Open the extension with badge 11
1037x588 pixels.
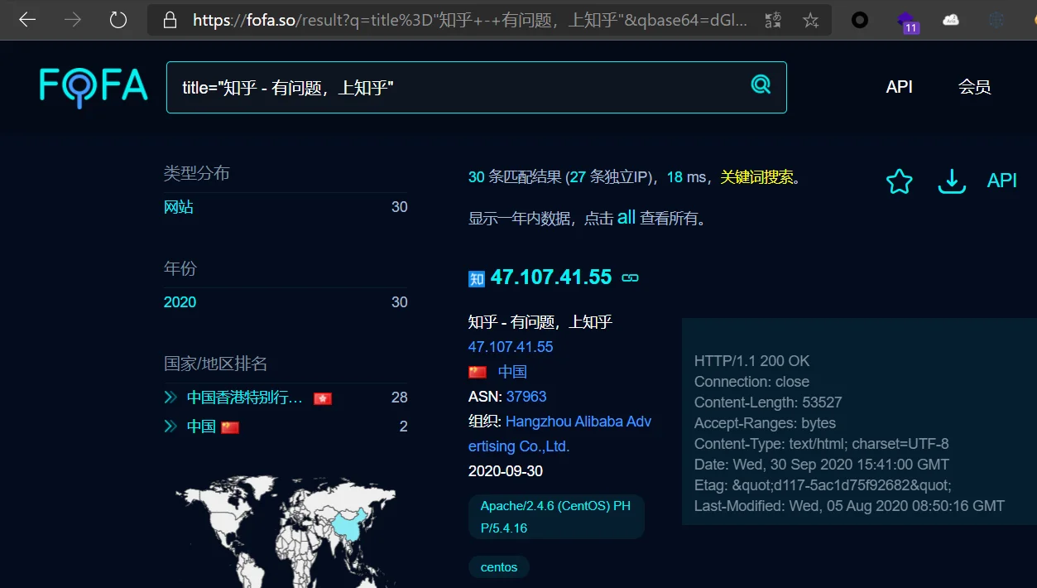tap(907, 22)
